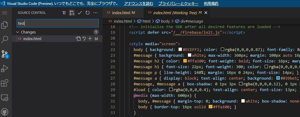Commit changes with the checkmark icon
This screenshot has width=300, height=117.
pyautogui.click(x=80, y=13)
